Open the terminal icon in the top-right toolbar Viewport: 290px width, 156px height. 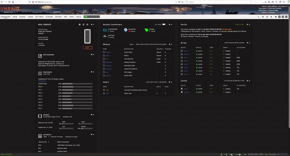click(x=258, y=17)
